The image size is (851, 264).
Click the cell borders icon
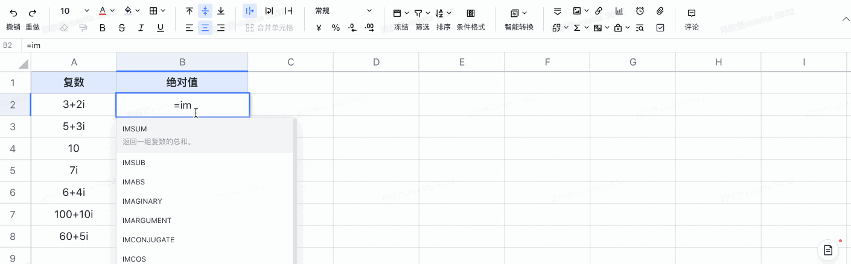153,11
